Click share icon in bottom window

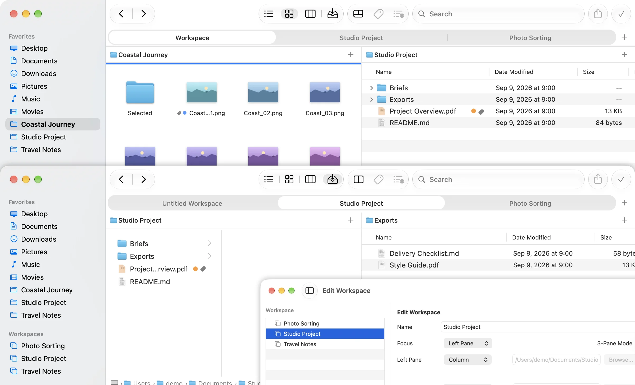(x=598, y=179)
